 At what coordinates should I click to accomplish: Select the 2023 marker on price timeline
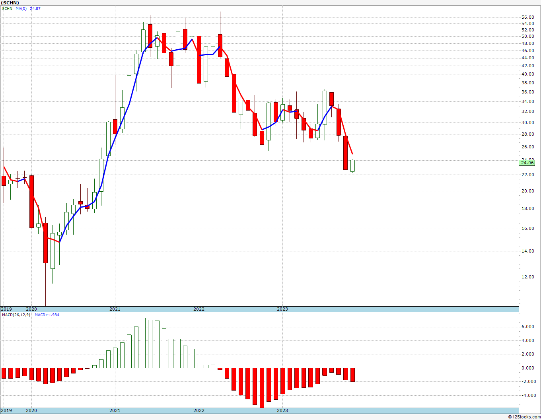282,309
